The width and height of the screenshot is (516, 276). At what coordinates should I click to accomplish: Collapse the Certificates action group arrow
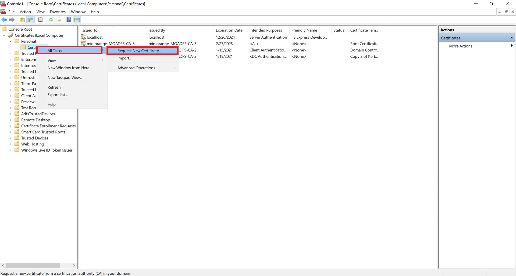(x=511, y=38)
